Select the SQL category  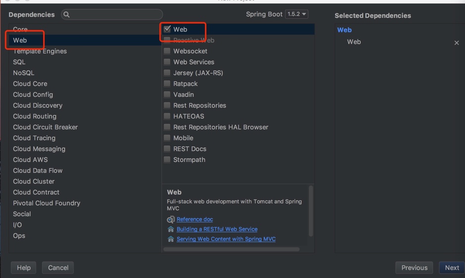tap(19, 62)
